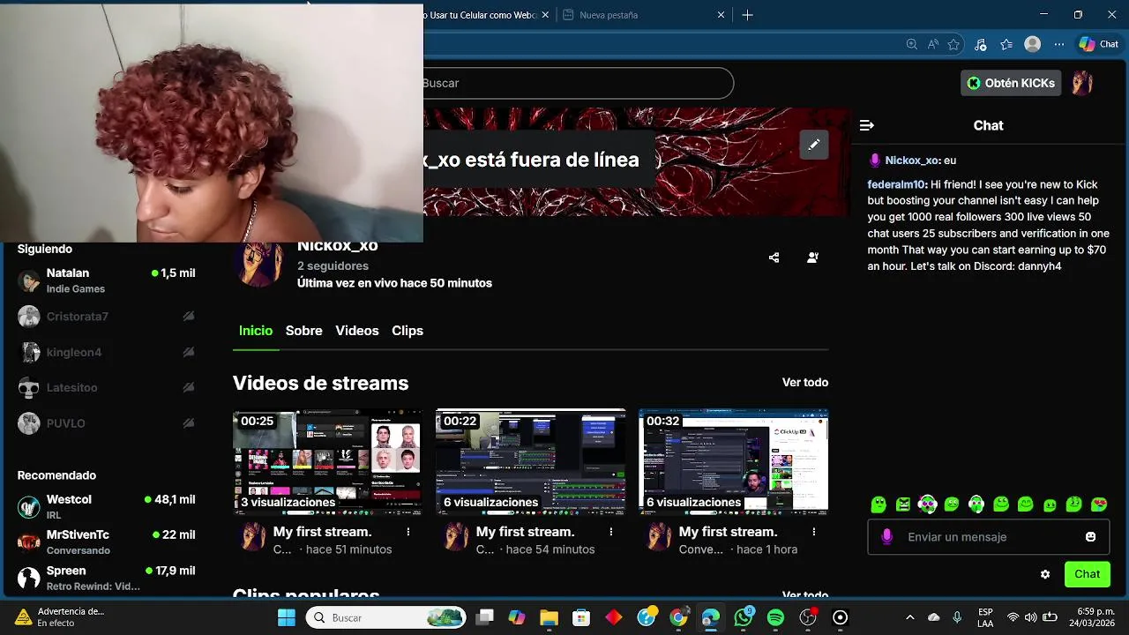The image size is (1129, 635).
Task: Open MrStivenTc recommended channel
Action: 106,542
